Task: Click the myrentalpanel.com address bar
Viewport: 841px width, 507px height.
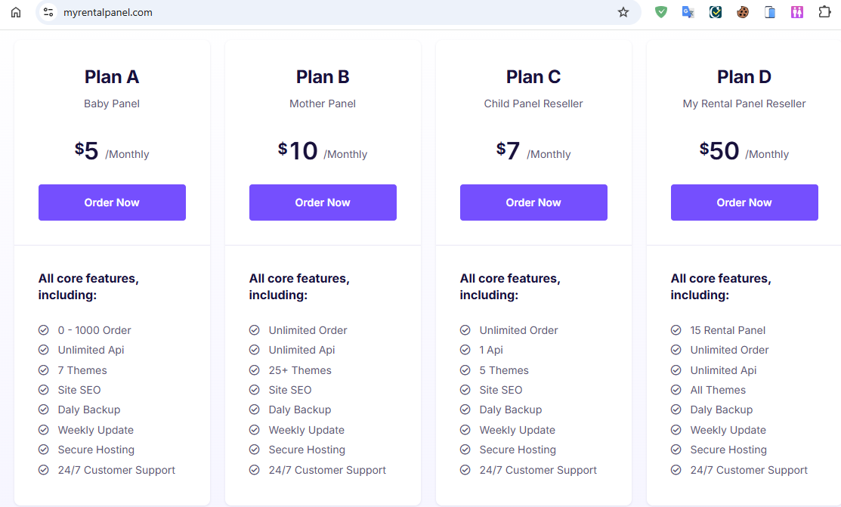Action: tap(338, 12)
